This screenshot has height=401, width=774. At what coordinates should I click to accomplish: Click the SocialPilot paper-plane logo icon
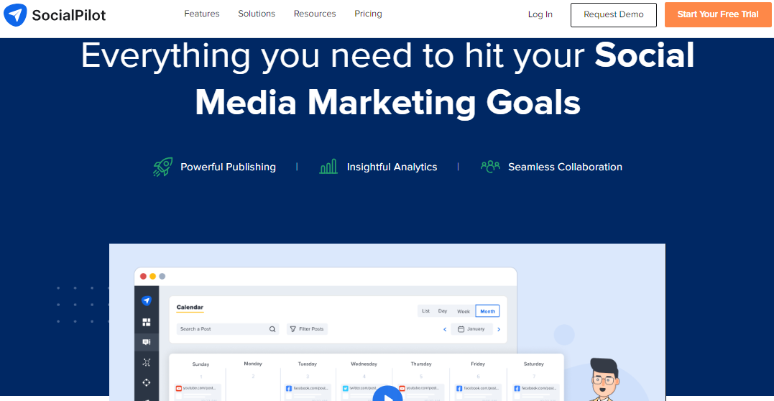tap(15, 15)
